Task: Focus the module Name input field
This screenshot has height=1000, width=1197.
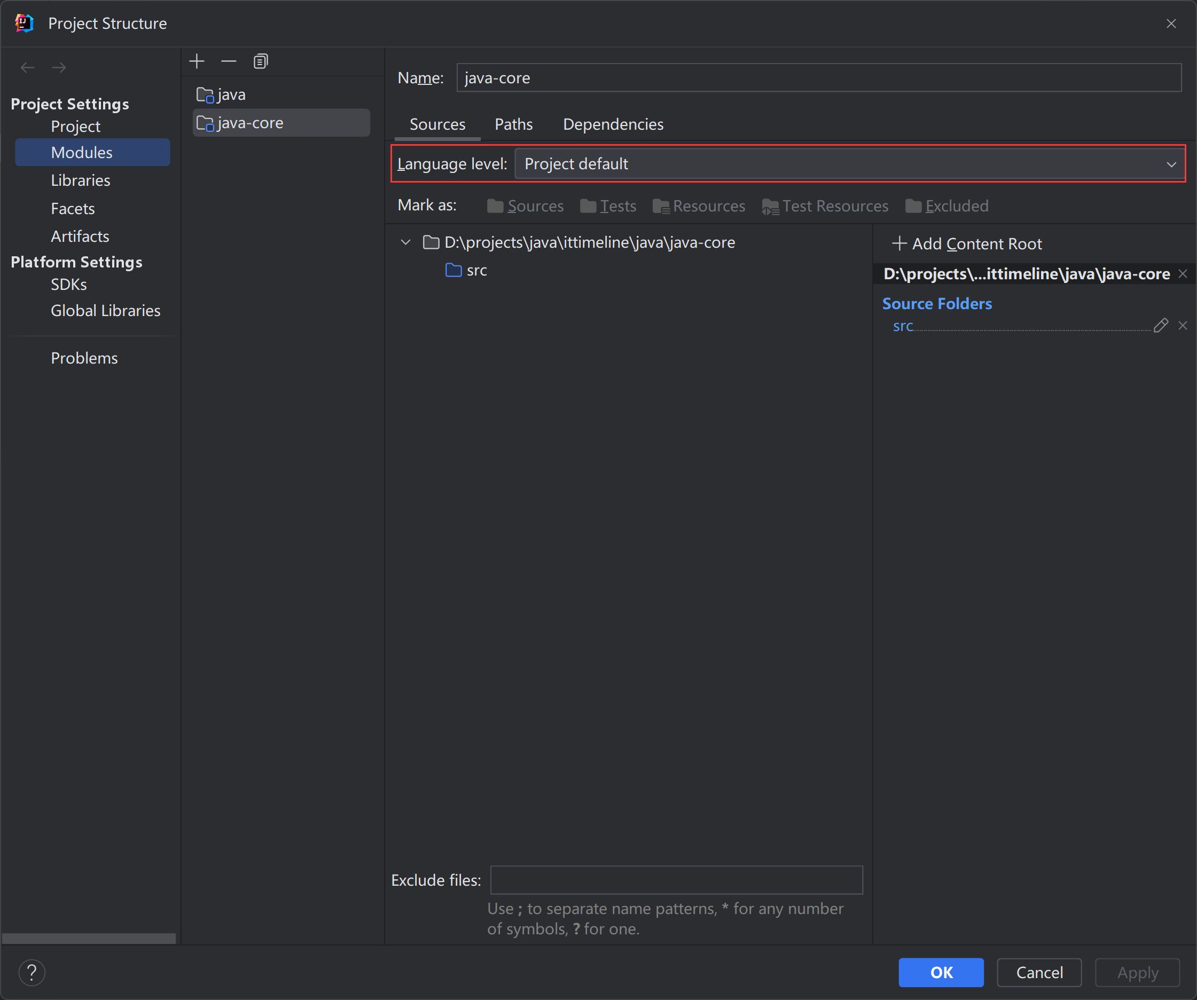Action: pos(818,77)
